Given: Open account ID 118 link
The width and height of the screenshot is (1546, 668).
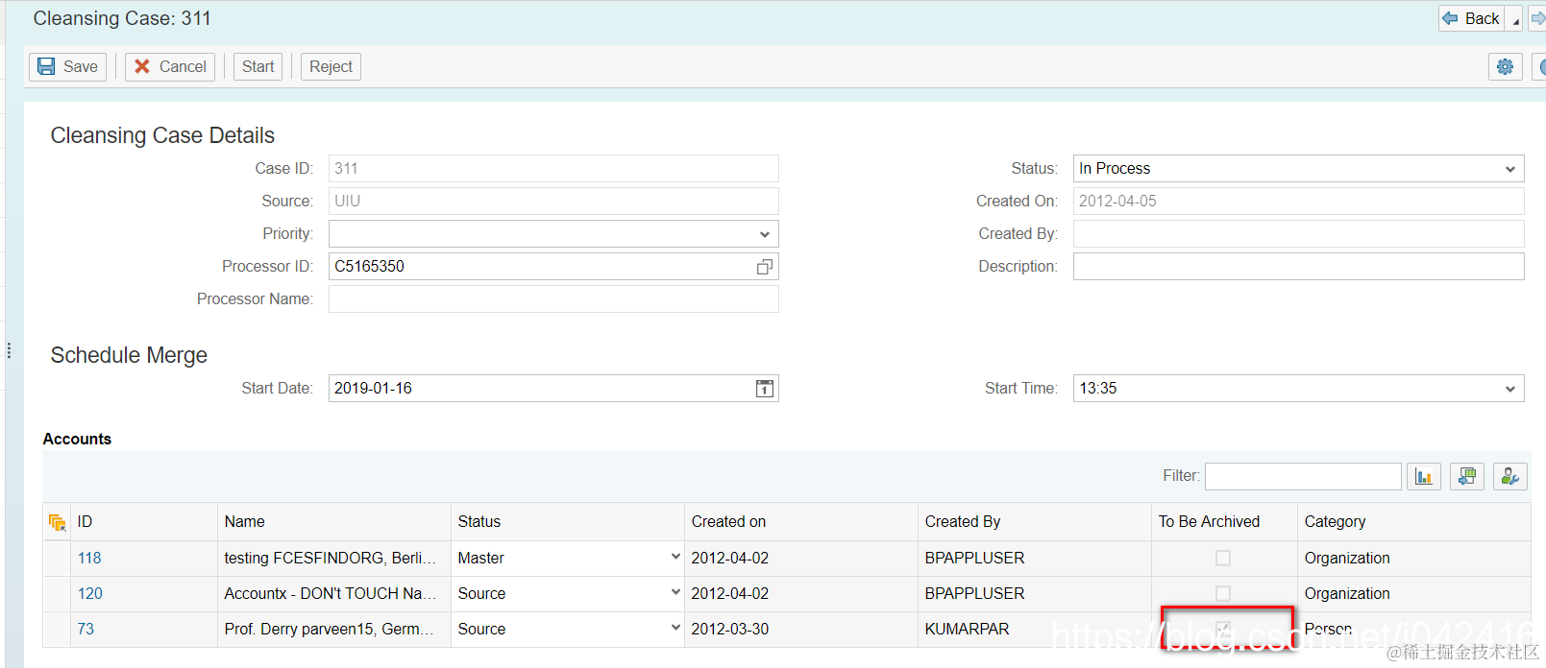Looking at the screenshot, I should (x=89, y=559).
